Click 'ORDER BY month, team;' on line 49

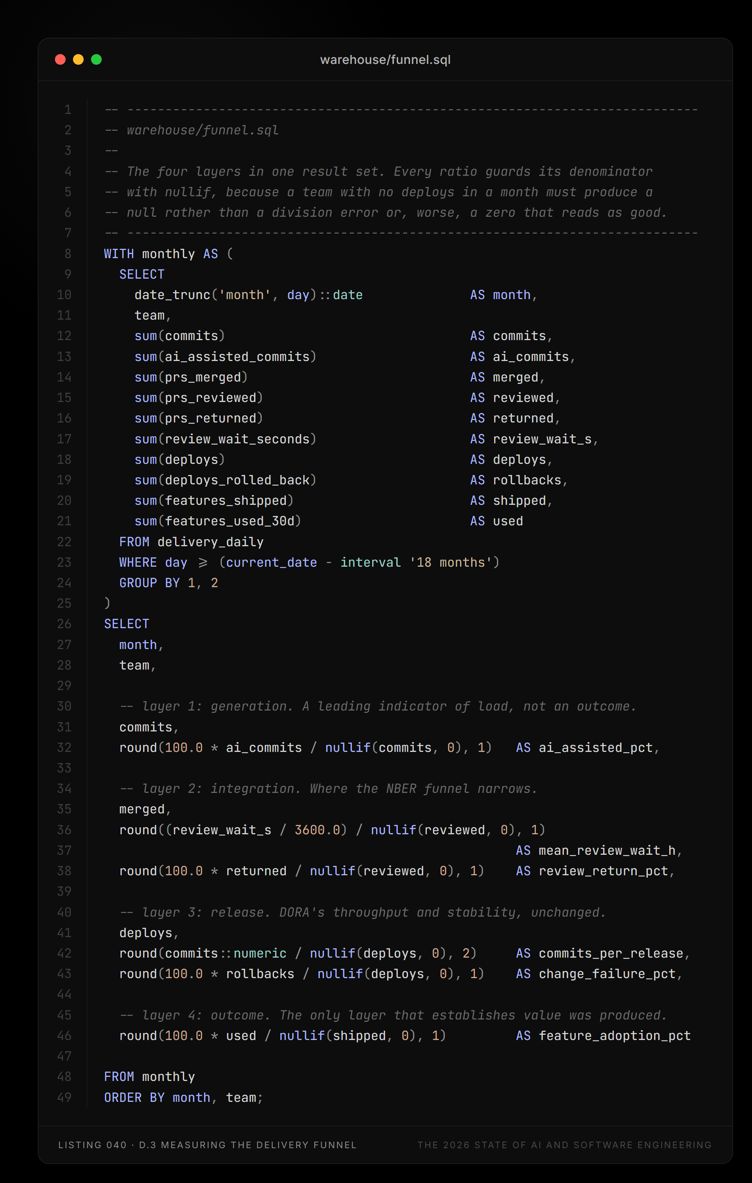(x=184, y=1098)
